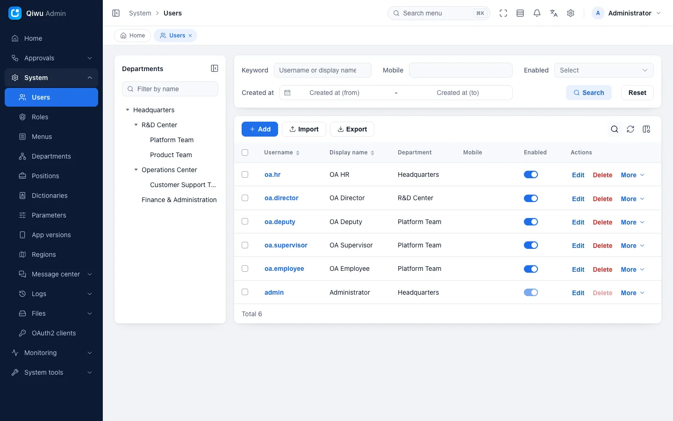Open the language translation switcher
Screen dimensions: 673x421
[554, 13]
